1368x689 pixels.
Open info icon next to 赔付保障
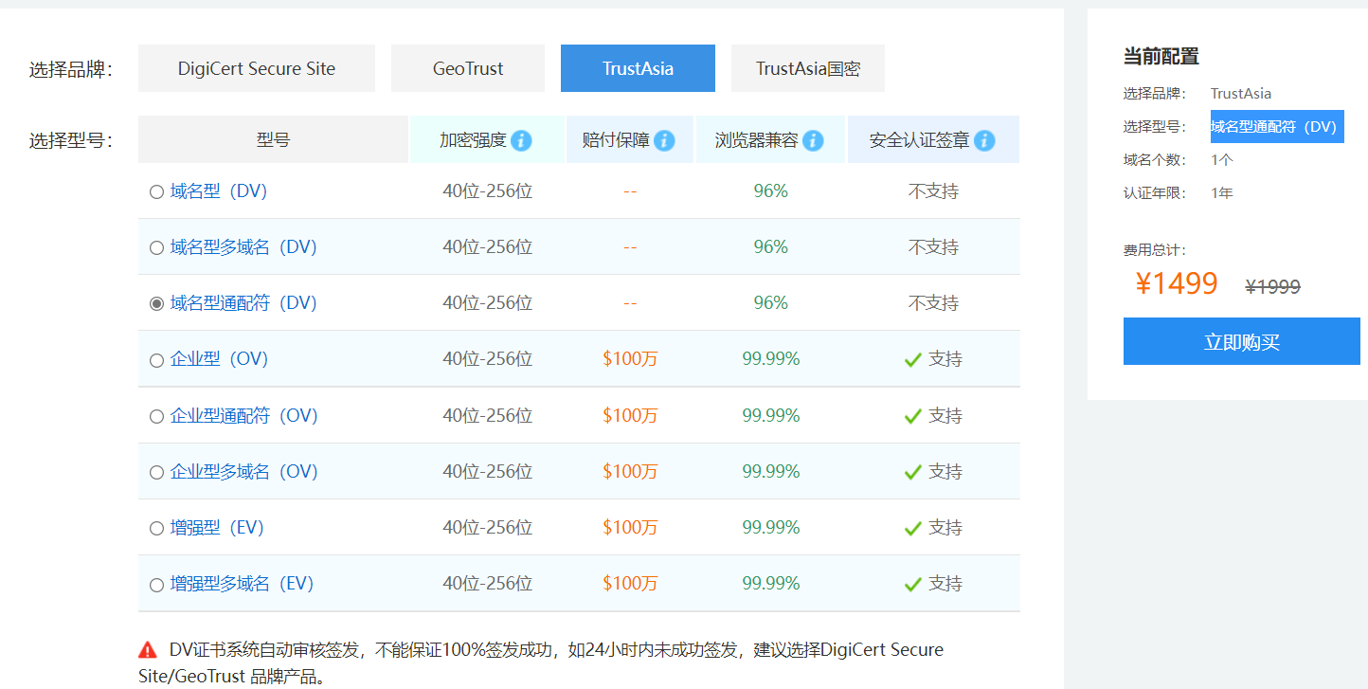click(x=664, y=140)
